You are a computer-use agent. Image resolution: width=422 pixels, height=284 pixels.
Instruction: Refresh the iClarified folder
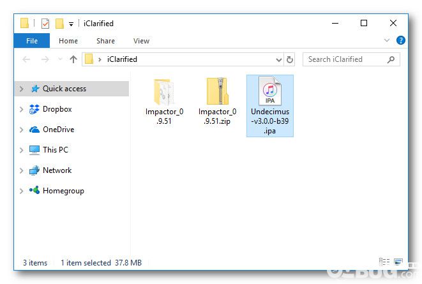pyautogui.click(x=289, y=59)
